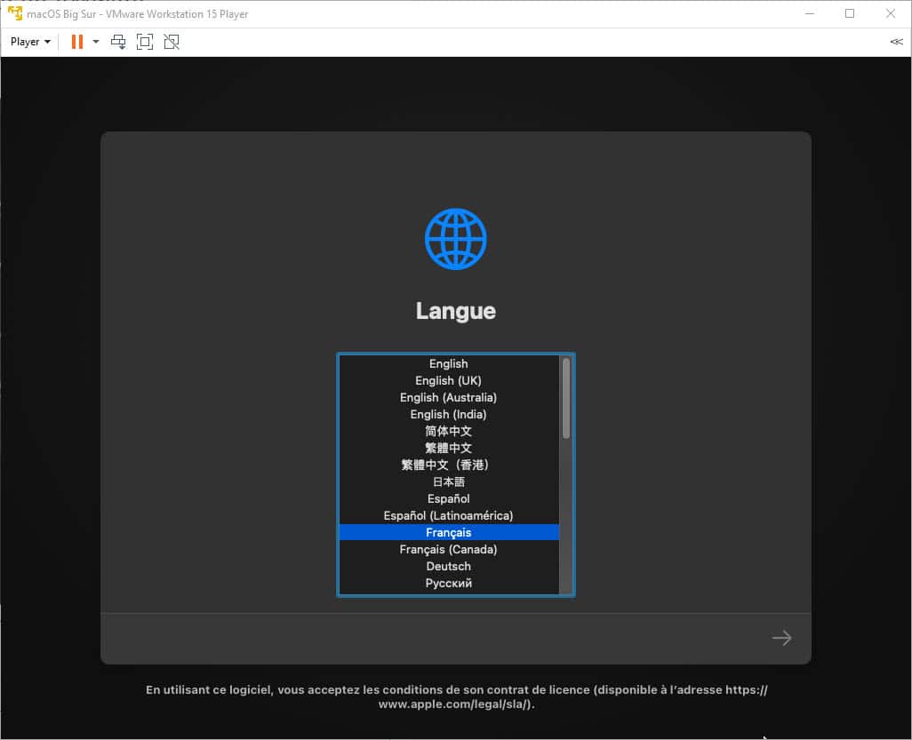Viewport: 912px width, 740px height.
Task: Choose Español (Latinoamérica) option
Action: click(x=448, y=515)
